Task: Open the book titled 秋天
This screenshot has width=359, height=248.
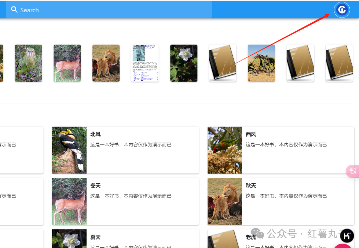Action: (251, 186)
